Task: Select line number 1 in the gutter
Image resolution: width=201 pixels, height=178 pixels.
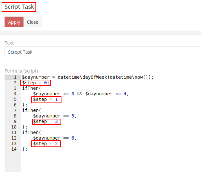Action: tap(15, 77)
